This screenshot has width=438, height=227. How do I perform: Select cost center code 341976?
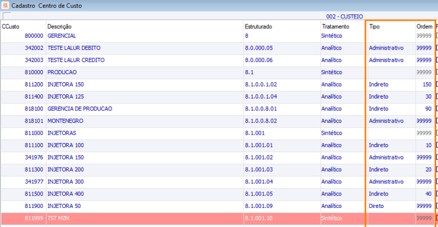click(34, 157)
